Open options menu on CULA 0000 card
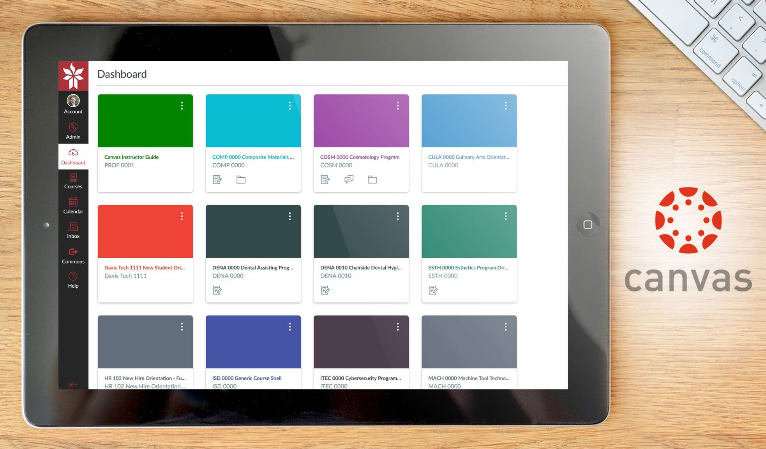The height and width of the screenshot is (449, 766). point(506,106)
